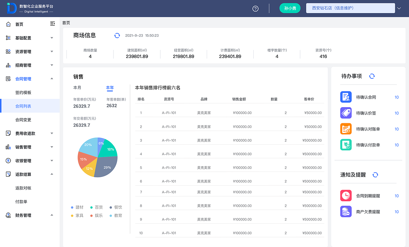The width and height of the screenshot is (409, 247).
Task: Select the 商户欠费提醒 coins icon
Action: [346, 211]
